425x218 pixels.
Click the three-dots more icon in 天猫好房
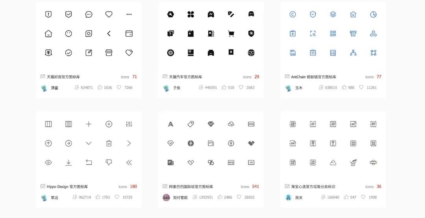coord(129,15)
